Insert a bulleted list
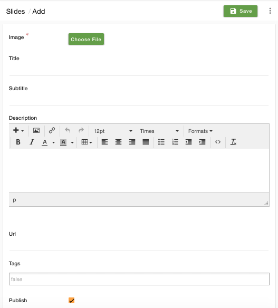 161,142
